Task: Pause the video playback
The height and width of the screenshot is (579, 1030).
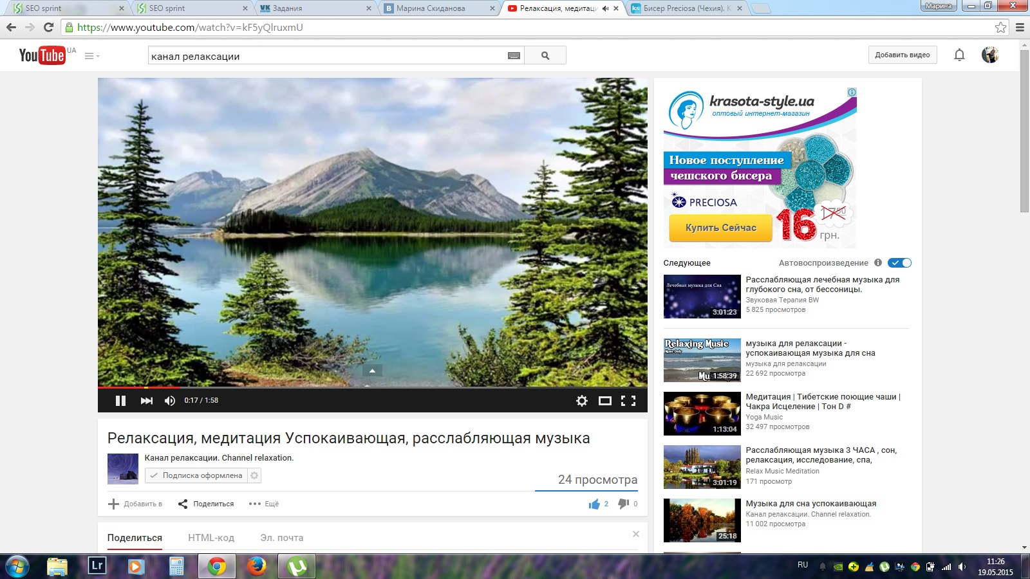Action: coord(120,401)
